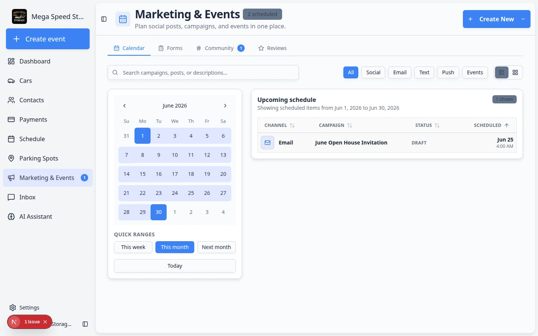The image size is (538, 336).
Task: Filter schedule by Email
Action: coord(400,72)
